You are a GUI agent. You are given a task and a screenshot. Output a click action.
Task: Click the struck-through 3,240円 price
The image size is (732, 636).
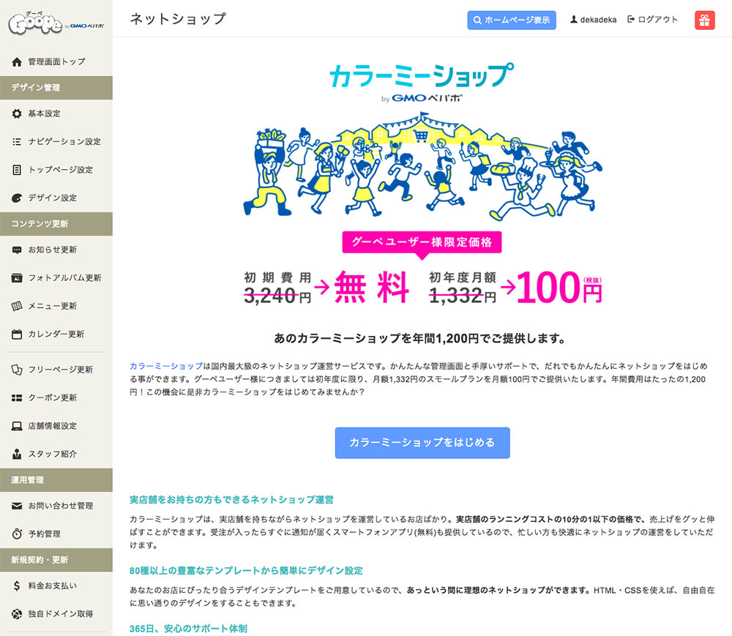(x=277, y=296)
